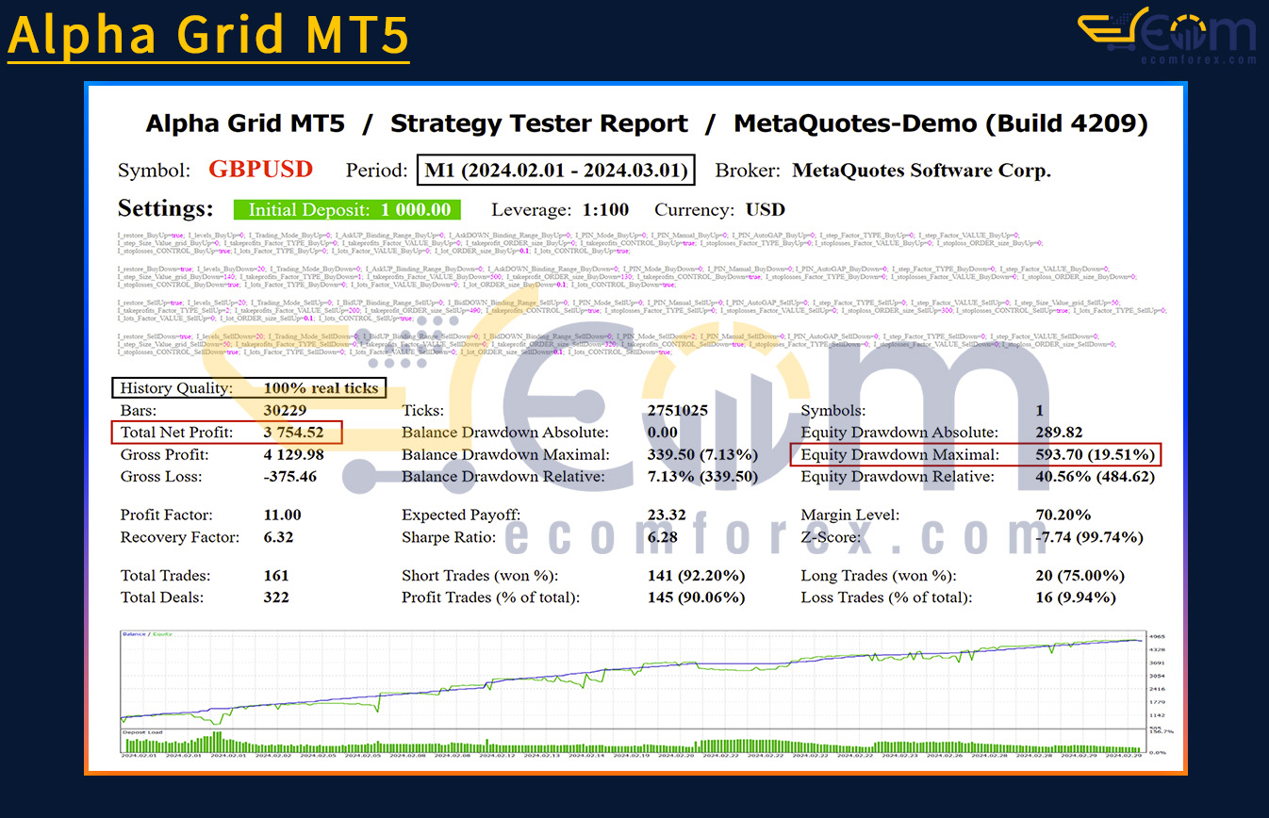
Task: Click History Quality 100% real ticks
Action: click(x=248, y=387)
